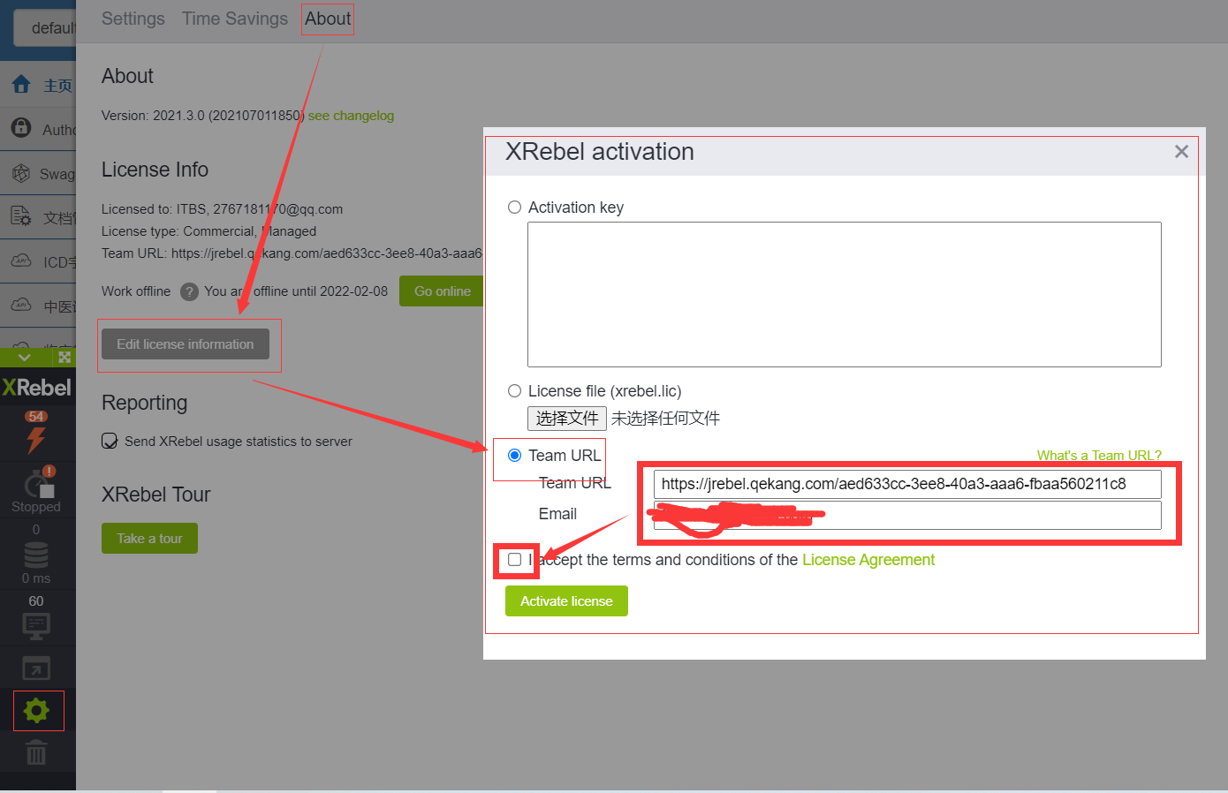Click Edit license information button
Image resolution: width=1228 pixels, height=793 pixels.
[186, 344]
